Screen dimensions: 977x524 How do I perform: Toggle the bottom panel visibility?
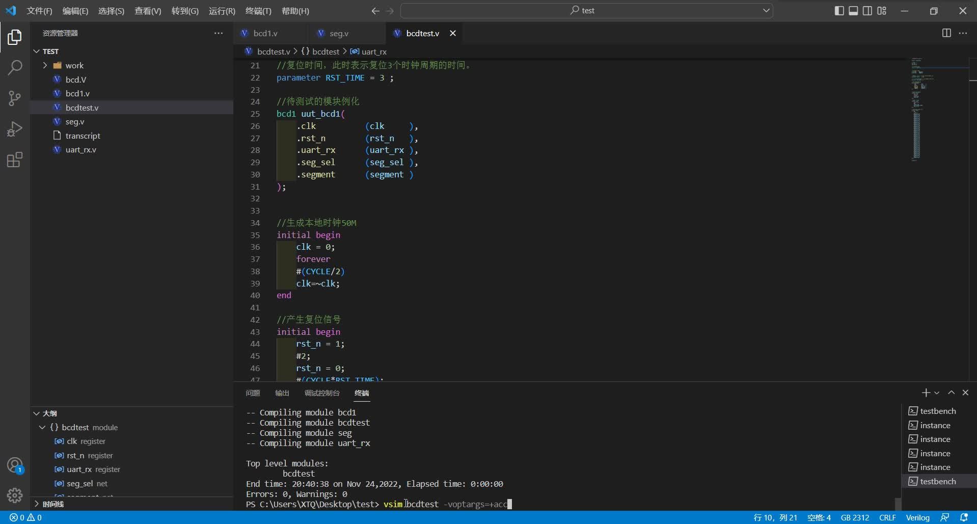853,11
